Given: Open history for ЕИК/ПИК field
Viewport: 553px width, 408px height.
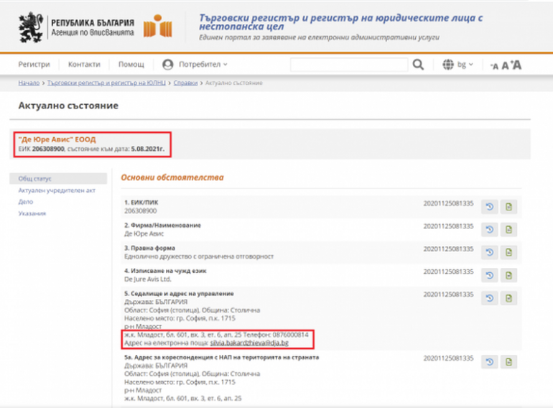Looking at the screenshot, I should [489, 208].
